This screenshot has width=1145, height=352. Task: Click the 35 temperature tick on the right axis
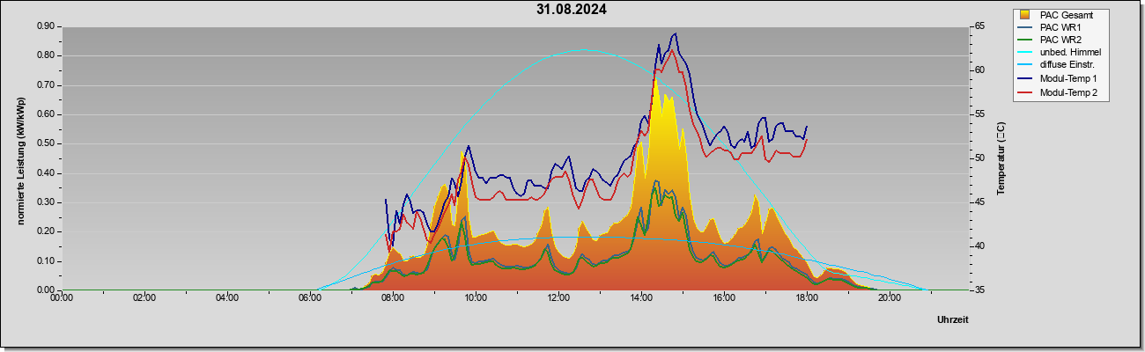[979, 290]
